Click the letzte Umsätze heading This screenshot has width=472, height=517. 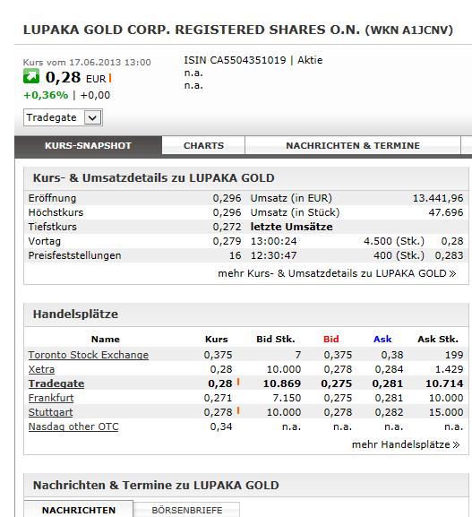(291, 227)
